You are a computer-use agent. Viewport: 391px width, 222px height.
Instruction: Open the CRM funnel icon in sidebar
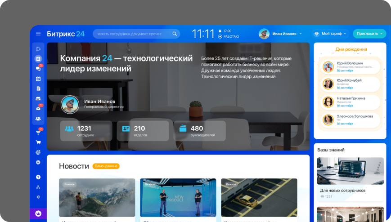[x=38, y=133]
